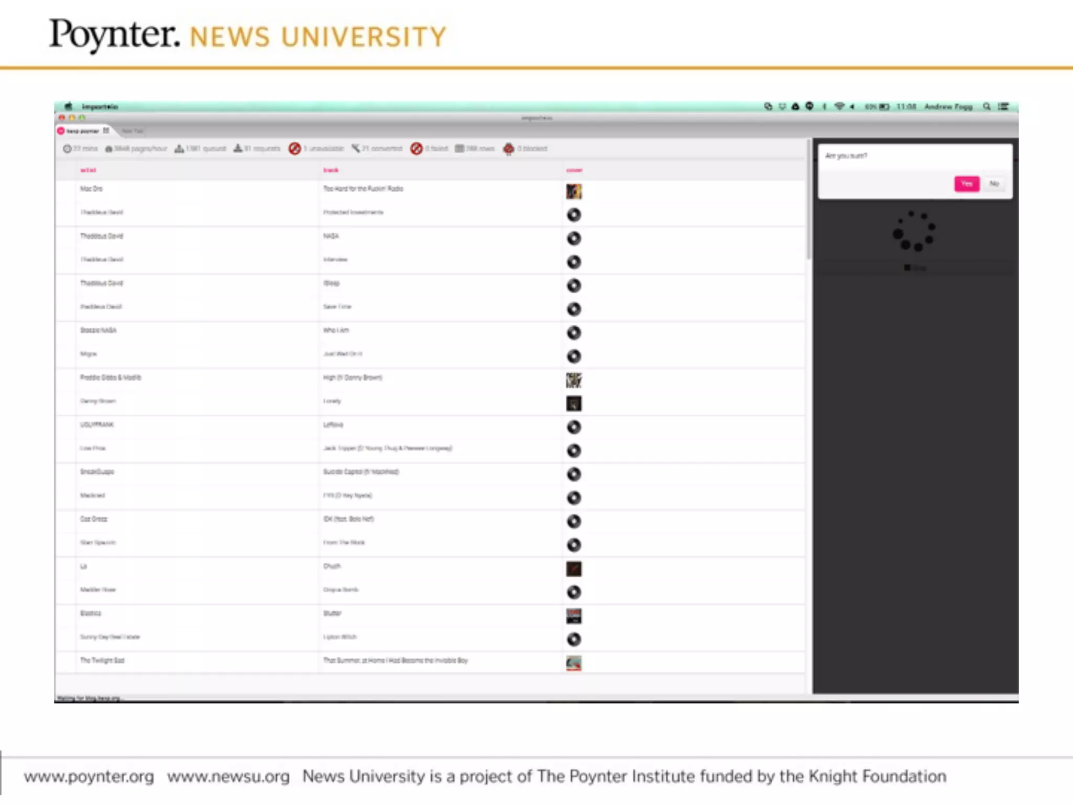Screen dimensions: 1073x804
Task: Click the Google Drive menu bar icon
Action: 795,107
